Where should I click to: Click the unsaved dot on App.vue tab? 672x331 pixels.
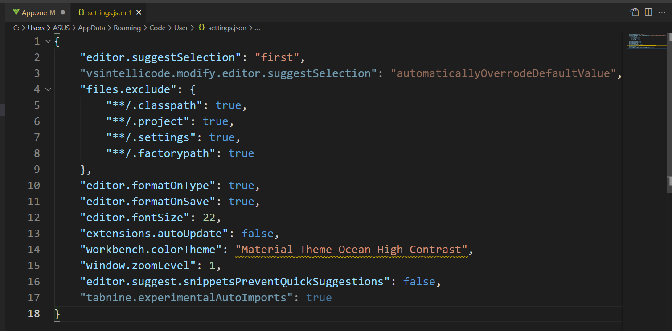point(63,12)
